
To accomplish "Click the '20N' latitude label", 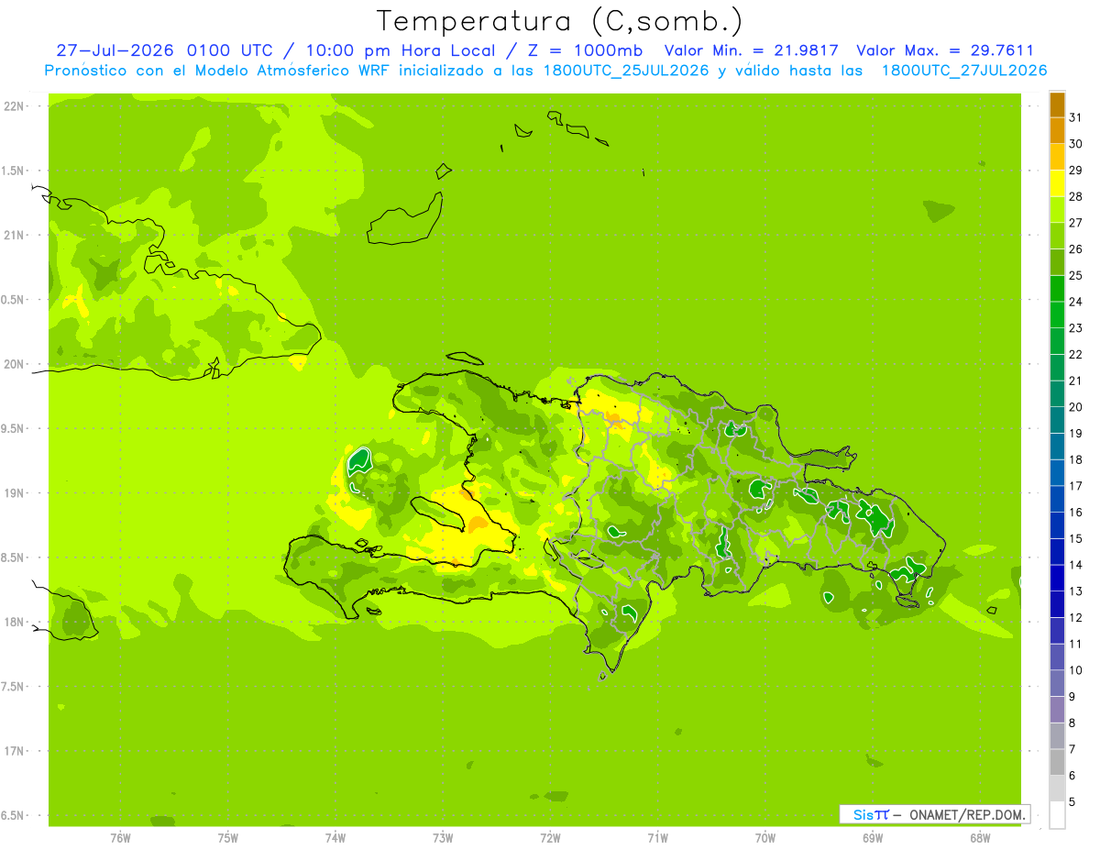I will coord(14,364).
